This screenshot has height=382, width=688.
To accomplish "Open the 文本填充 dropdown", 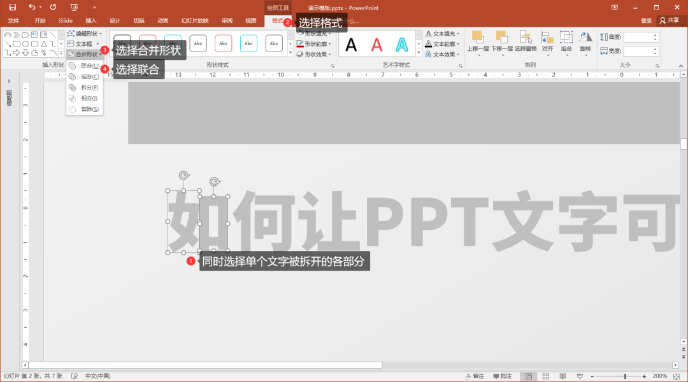I will (442, 33).
